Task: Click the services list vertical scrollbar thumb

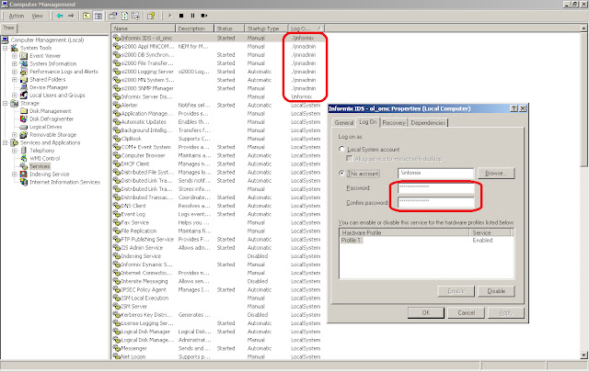Action: (x=583, y=99)
